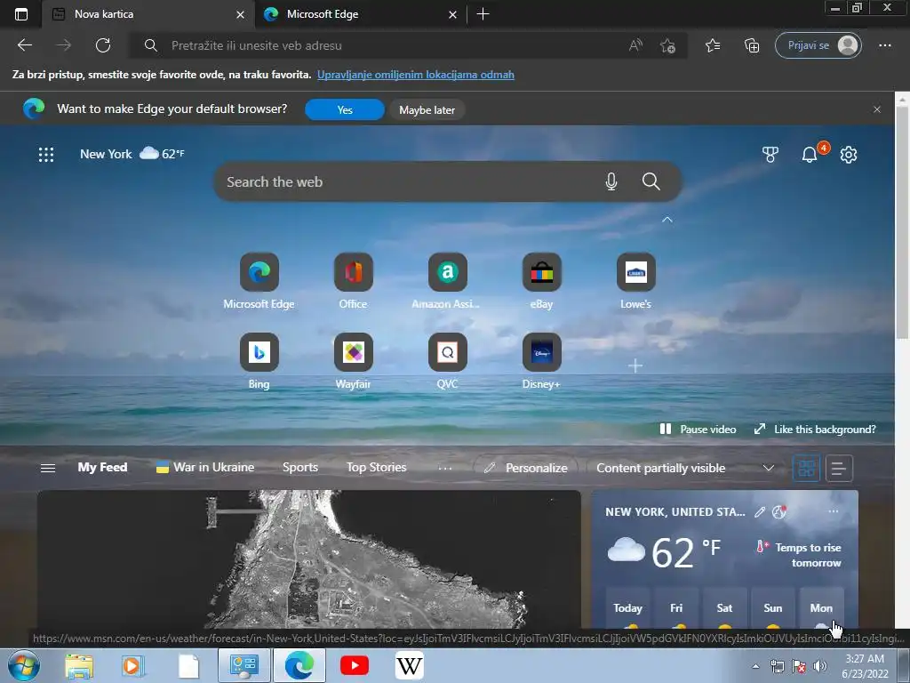Pause the background video
This screenshot has height=683, width=910.
(x=698, y=430)
